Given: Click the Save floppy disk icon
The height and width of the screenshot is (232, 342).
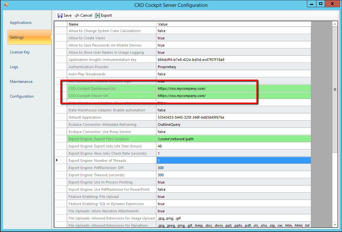Looking at the screenshot, I should [60, 15].
